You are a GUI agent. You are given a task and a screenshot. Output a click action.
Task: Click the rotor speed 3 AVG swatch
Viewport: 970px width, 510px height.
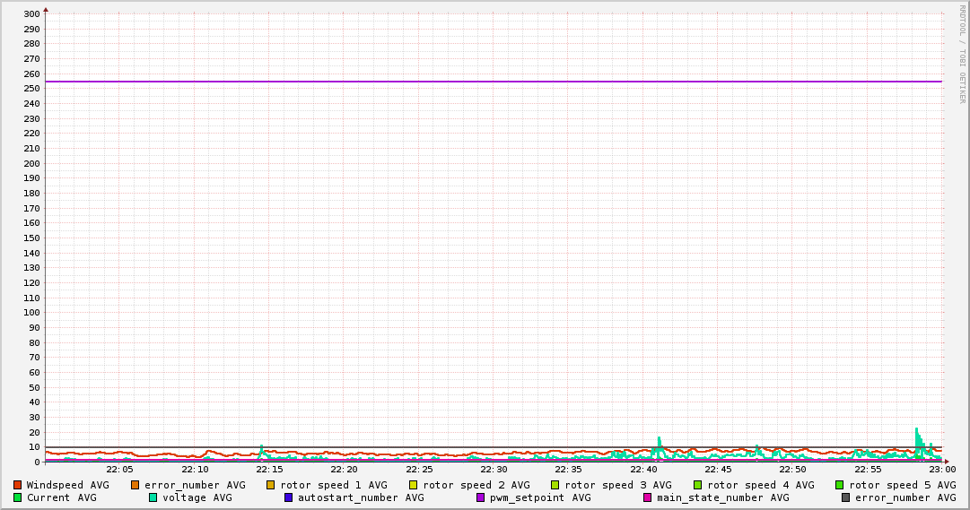pos(555,485)
